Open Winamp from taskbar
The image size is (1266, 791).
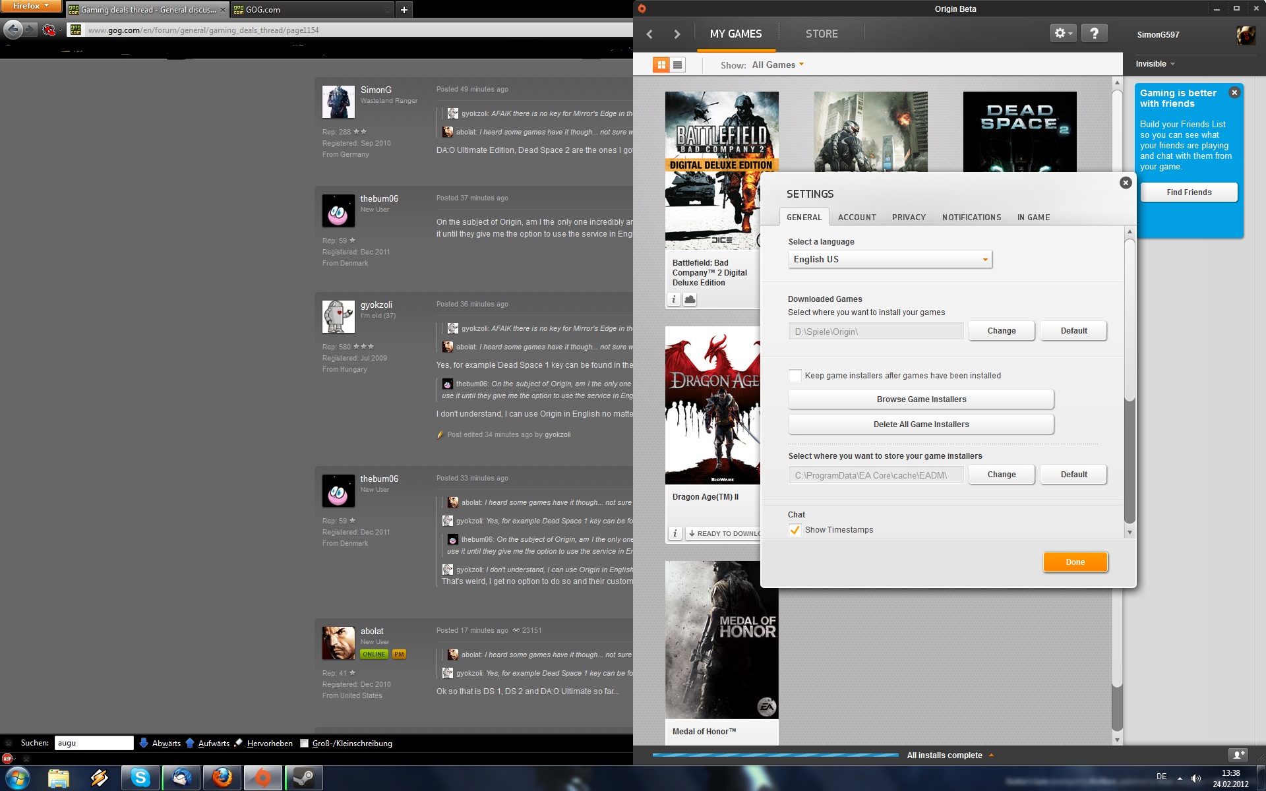100,778
